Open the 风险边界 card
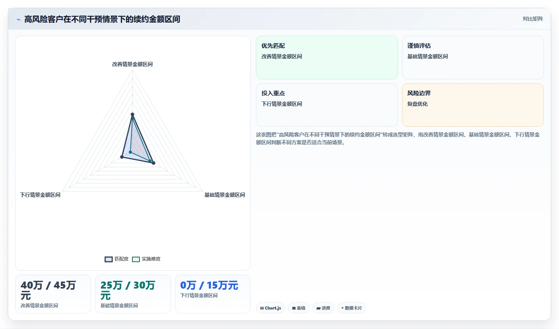559x329 pixels. pos(473,105)
